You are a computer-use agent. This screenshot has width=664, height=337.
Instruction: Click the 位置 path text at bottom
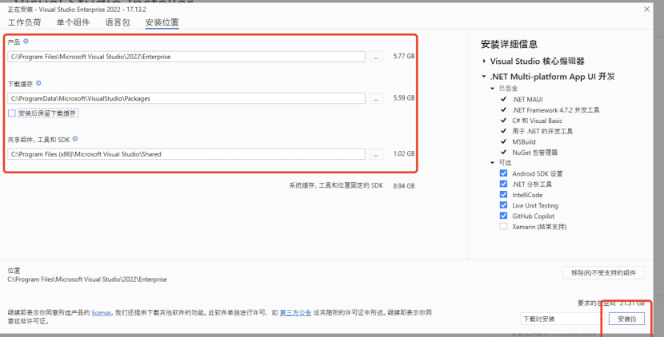[87, 280]
